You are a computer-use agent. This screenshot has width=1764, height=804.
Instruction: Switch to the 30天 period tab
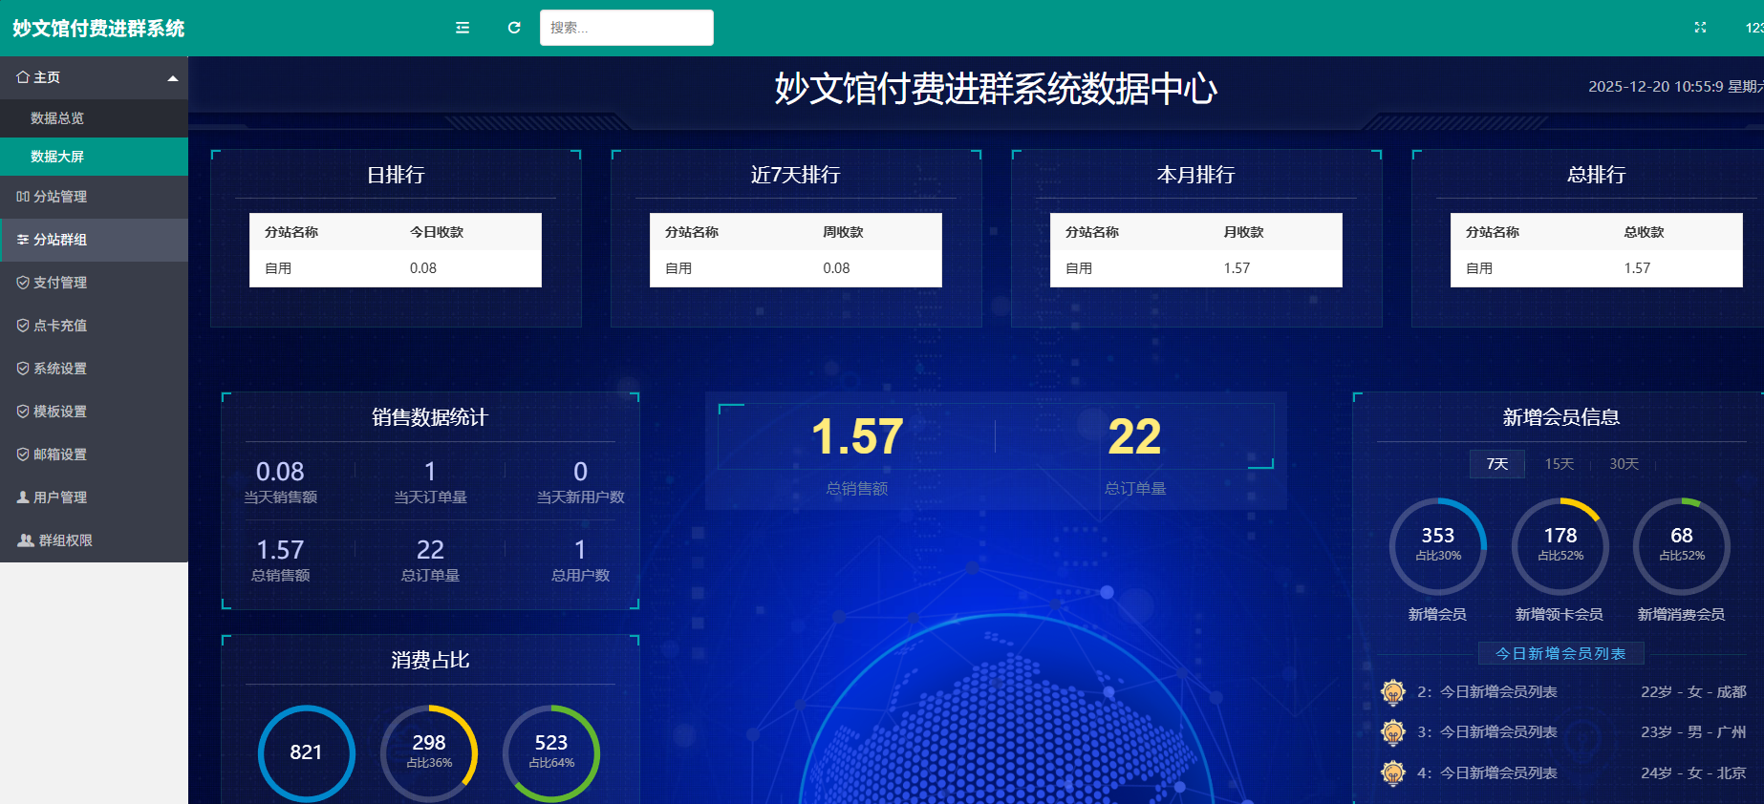click(1624, 464)
